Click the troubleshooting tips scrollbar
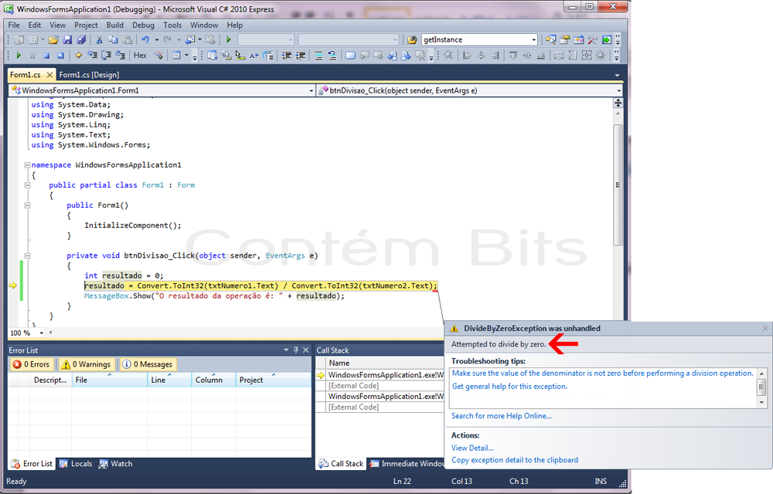 coord(761,387)
